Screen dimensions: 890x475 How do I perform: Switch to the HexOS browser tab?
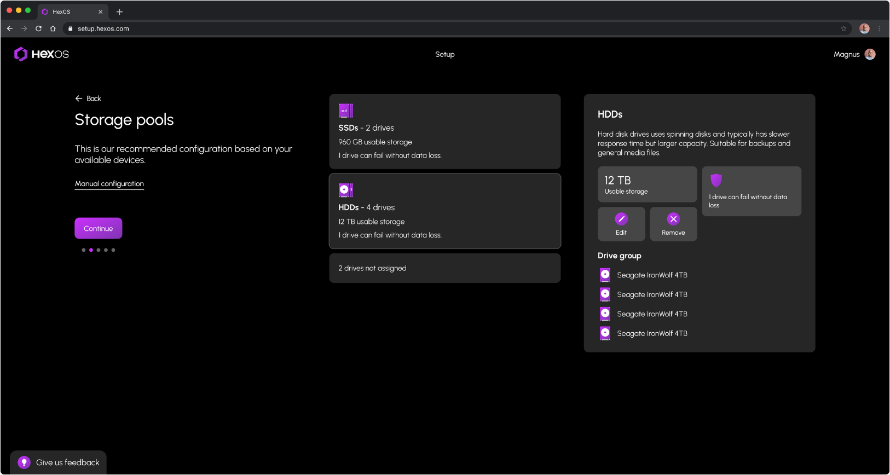click(68, 11)
